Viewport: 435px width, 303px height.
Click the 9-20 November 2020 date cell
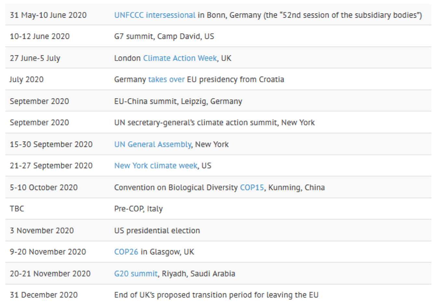coord(48,252)
